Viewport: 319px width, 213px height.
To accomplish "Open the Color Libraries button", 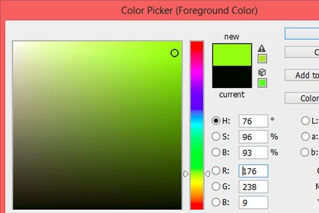I will pyautogui.click(x=301, y=98).
